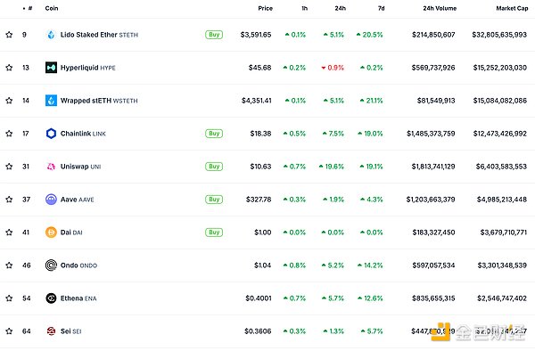
Task: Click the Aave ghost logo
Action: pos(51,200)
